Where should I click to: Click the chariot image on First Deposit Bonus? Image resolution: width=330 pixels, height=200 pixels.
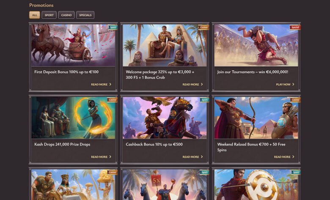point(73,45)
